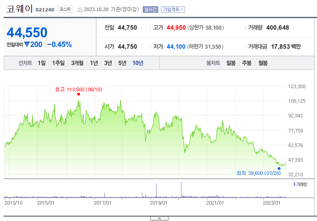Click the 2017/01 axis label
317x221 pixels.
pos(103,203)
